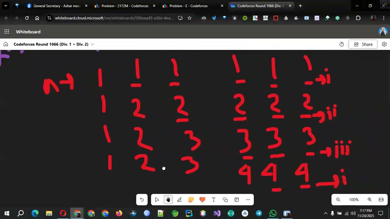The height and width of the screenshot is (219, 390).
Task: Open File Explorer from taskbar
Action: pyautogui.click(x=49, y=213)
